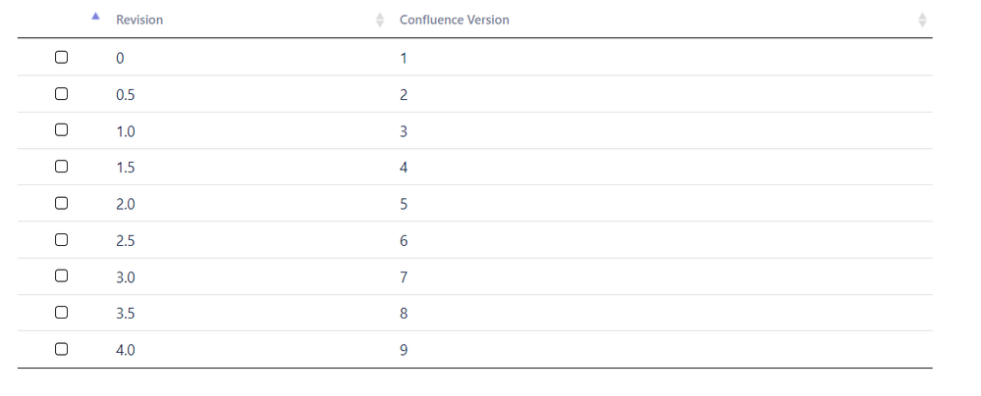Click Confluence version 5 cell
This screenshot has height=396, width=981.
pyautogui.click(x=404, y=204)
